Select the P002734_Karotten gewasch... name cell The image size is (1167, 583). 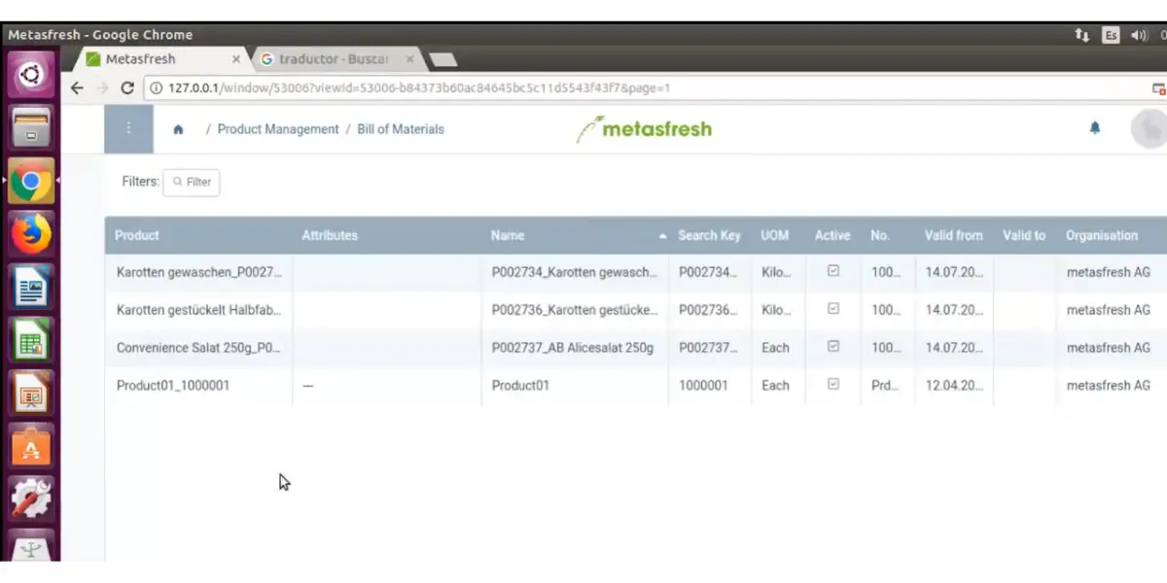coord(575,272)
